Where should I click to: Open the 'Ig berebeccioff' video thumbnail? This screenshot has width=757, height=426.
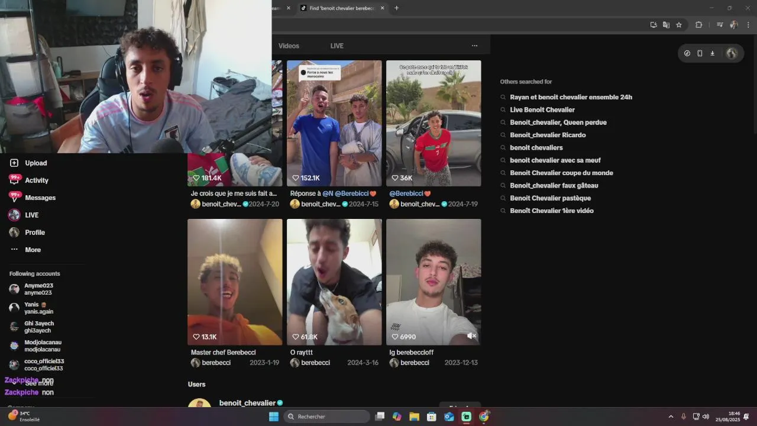[x=434, y=282]
